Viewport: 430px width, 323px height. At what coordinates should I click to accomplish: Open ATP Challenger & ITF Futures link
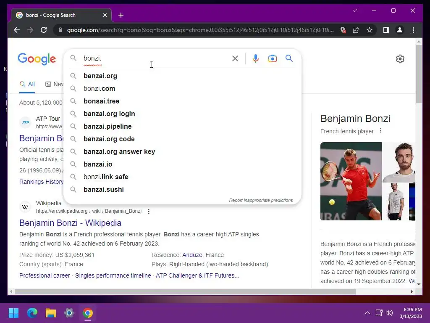tap(197, 275)
